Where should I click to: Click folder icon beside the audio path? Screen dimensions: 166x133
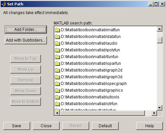[x=57, y=43]
